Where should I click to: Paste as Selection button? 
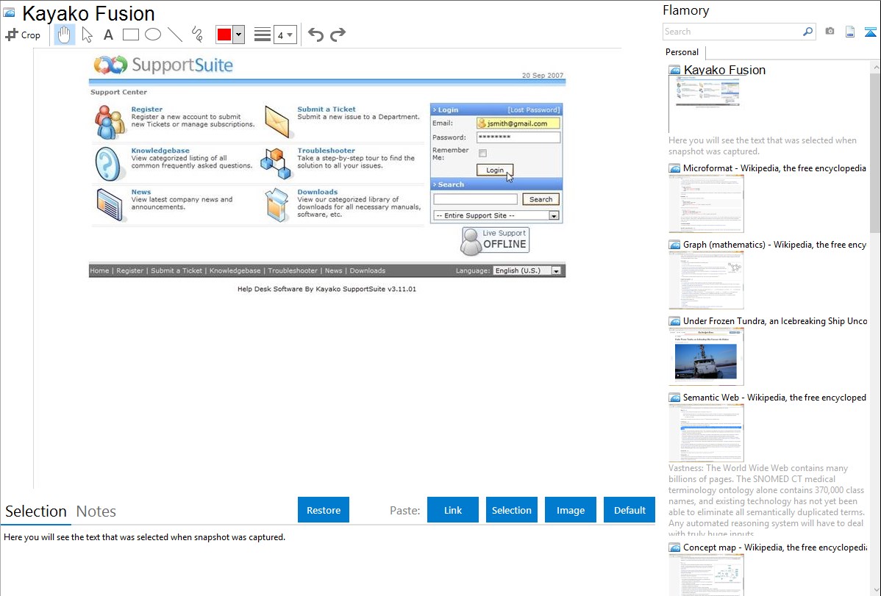tap(511, 510)
